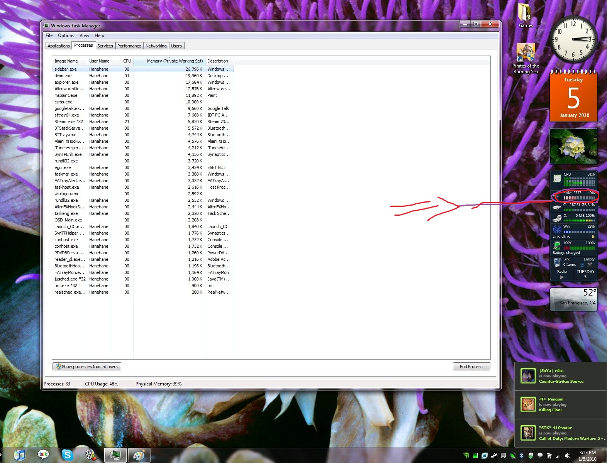Select the explorer.exe process row
Image resolution: width=607 pixels, height=463 pixels.
[x=143, y=82]
